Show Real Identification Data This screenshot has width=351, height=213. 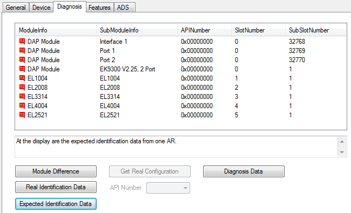pyautogui.click(x=56, y=187)
